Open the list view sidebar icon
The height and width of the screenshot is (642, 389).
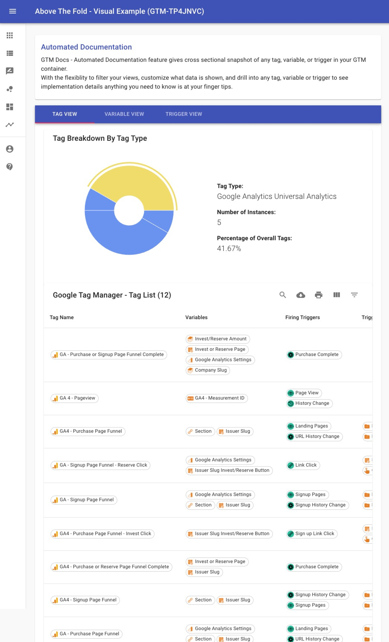pyautogui.click(x=10, y=53)
